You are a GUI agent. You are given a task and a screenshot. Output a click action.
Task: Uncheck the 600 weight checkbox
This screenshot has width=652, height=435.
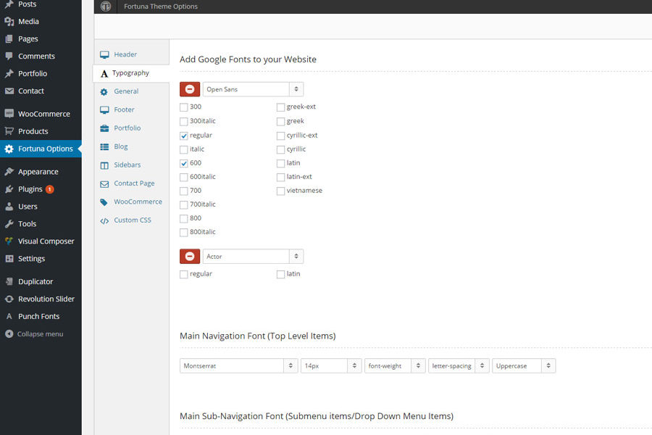point(184,163)
